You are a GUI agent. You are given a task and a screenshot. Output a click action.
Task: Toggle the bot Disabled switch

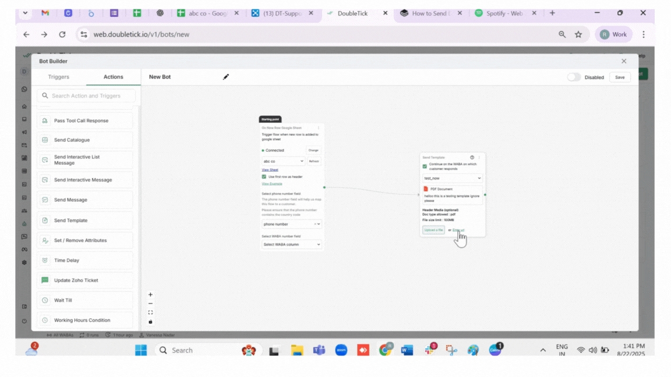(x=574, y=77)
